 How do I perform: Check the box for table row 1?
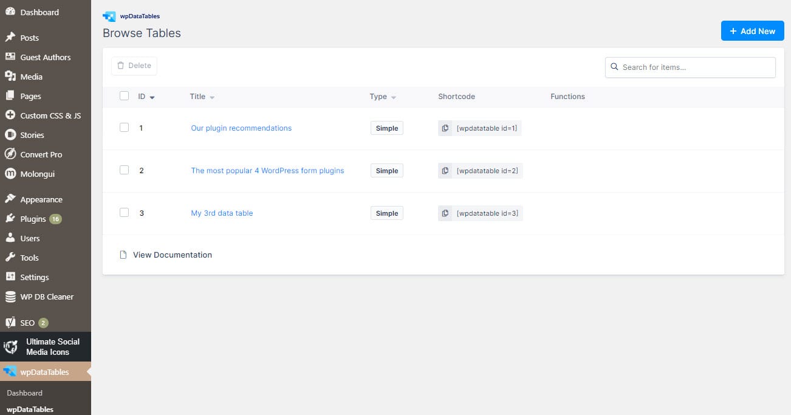point(125,128)
